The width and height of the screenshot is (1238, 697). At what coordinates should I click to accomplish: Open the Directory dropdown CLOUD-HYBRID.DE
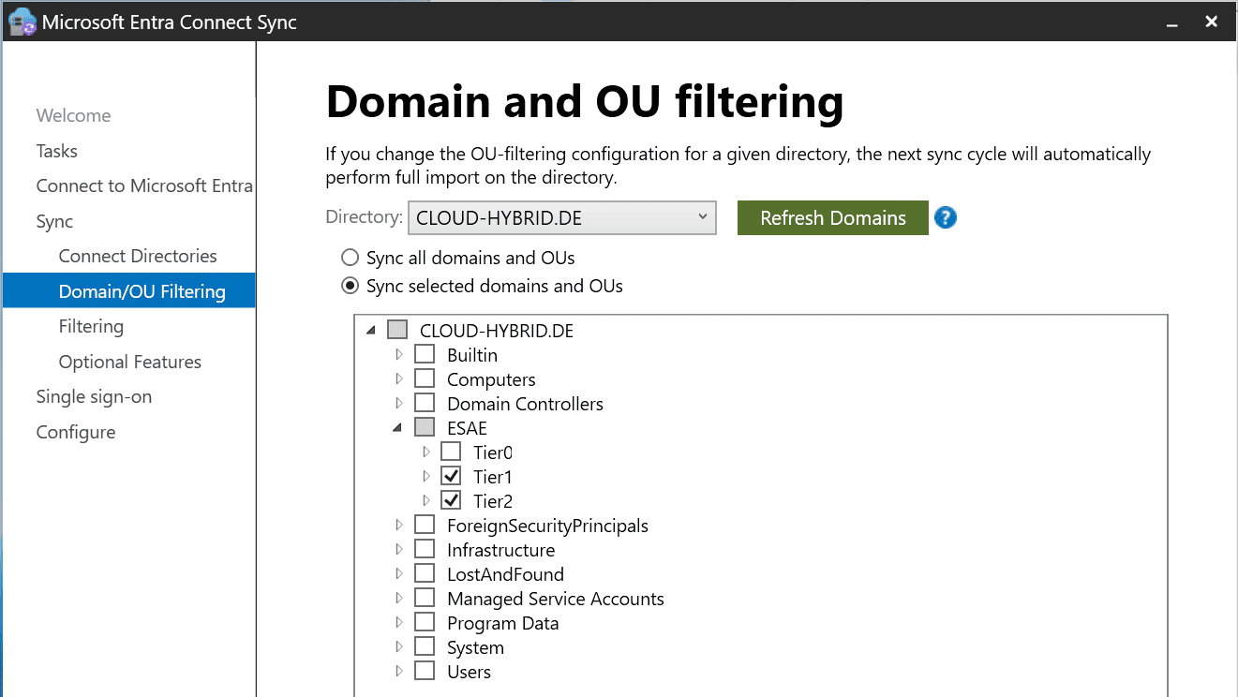(561, 218)
